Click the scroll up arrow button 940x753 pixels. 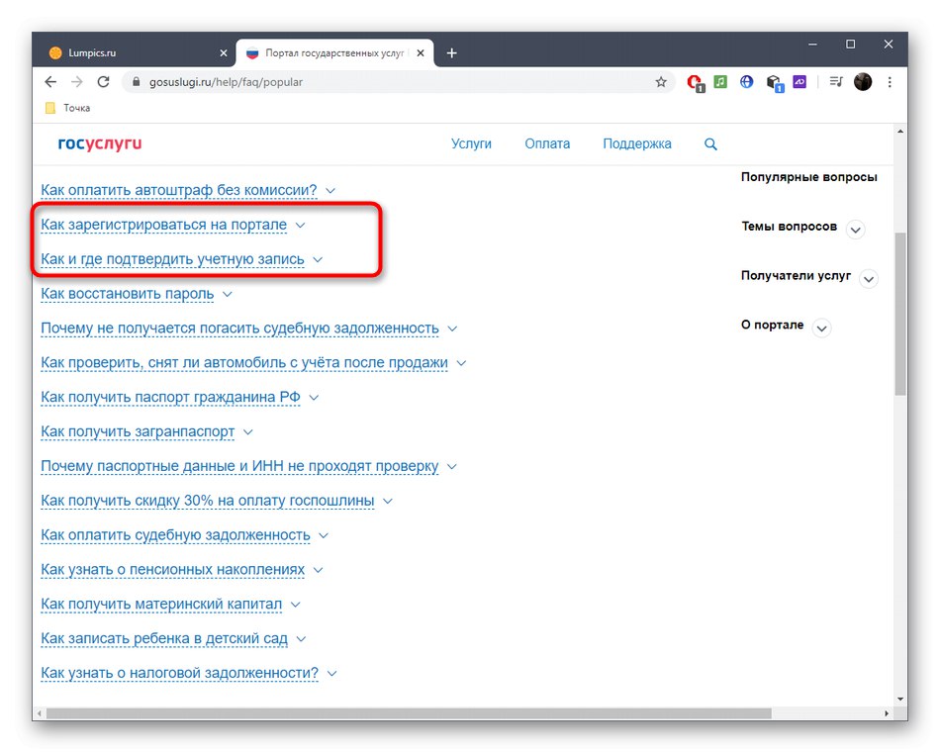coord(899,131)
